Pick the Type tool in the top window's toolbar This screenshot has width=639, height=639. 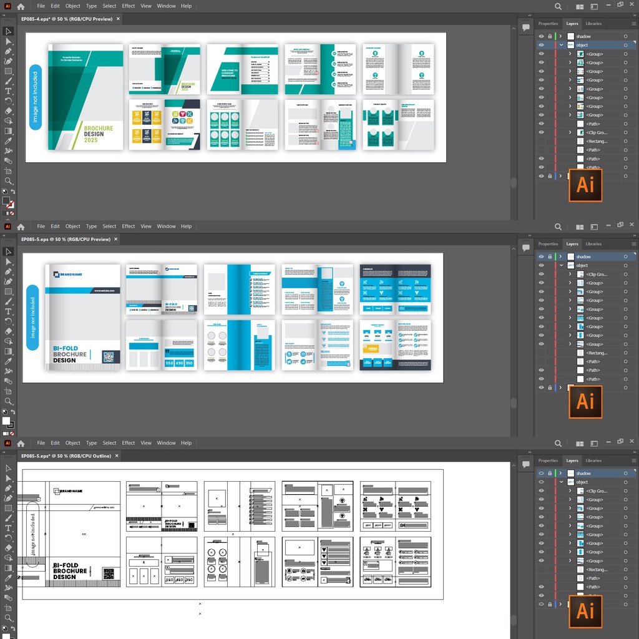tap(9, 91)
